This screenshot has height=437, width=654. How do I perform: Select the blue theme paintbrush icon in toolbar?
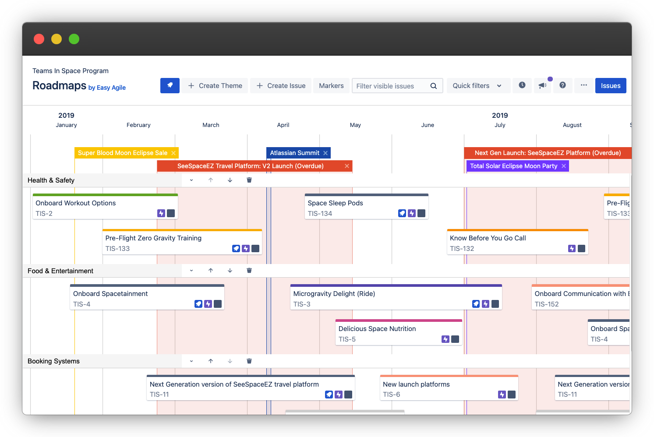pos(170,85)
